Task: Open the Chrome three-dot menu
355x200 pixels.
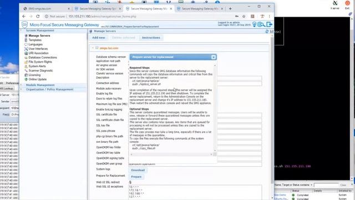Action: click(x=270, y=16)
